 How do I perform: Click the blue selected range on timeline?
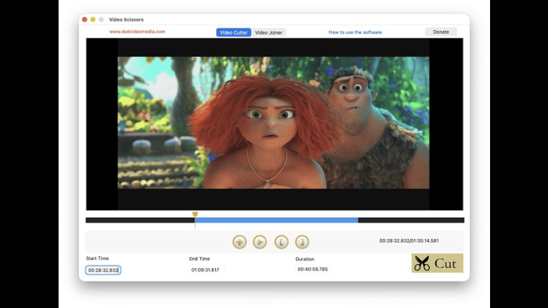click(277, 220)
